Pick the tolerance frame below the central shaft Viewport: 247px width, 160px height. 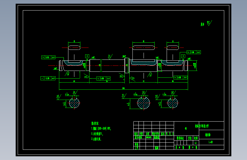(x=103, y=79)
